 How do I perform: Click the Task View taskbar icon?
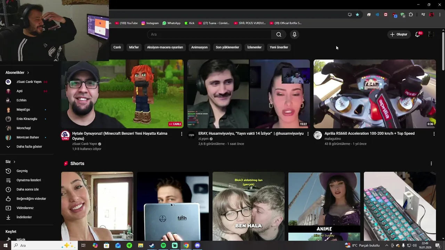[x=83, y=245]
